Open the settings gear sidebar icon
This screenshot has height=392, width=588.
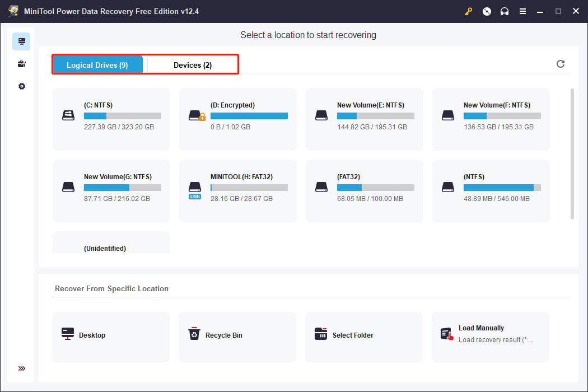click(22, 86)
